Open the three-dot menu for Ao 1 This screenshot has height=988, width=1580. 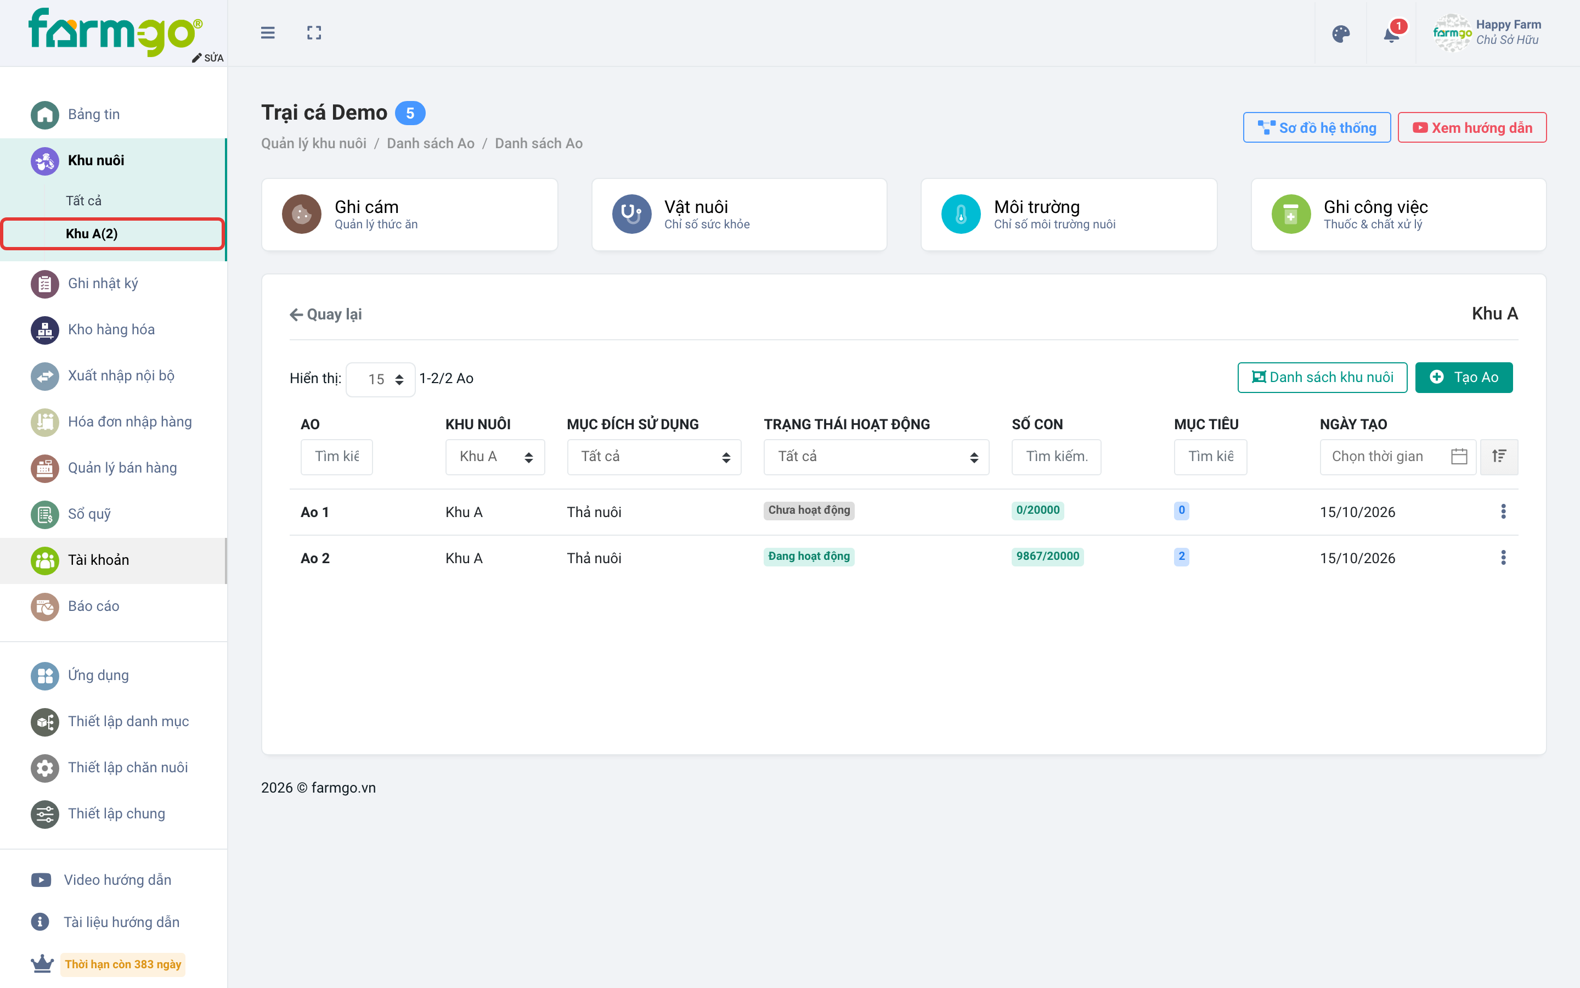[x=1503, y=511]
